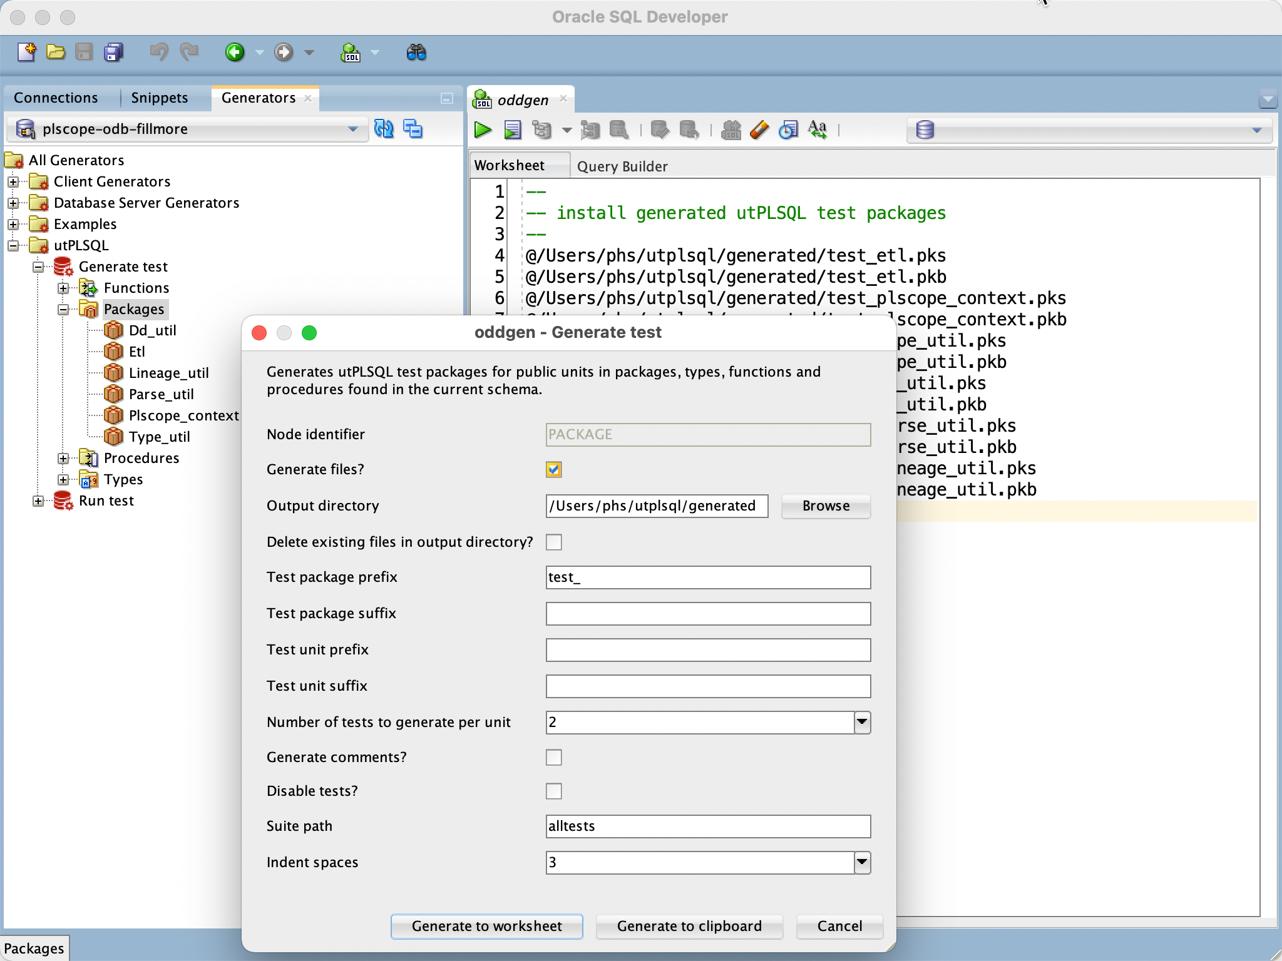Enable Delete existing files in output directory
Viewport: 1282px width, 961px height.
[x=554, y=542]
